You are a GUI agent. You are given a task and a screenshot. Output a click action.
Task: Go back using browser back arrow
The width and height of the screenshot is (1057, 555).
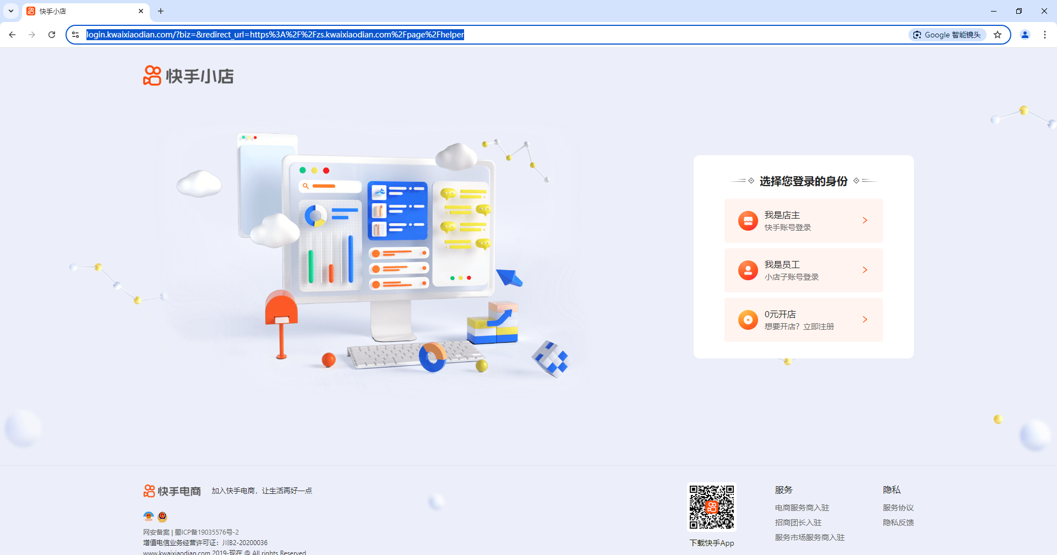coord(12,35)
